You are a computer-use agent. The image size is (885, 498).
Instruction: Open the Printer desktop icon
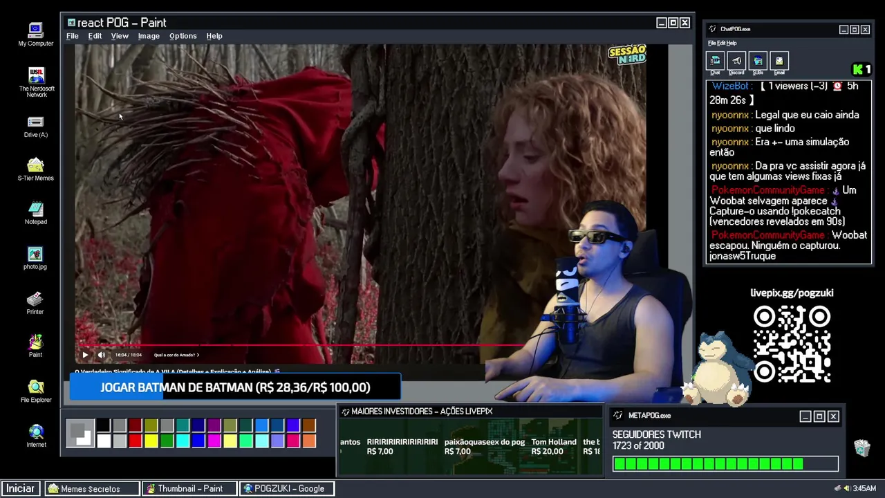click(35, 303)
